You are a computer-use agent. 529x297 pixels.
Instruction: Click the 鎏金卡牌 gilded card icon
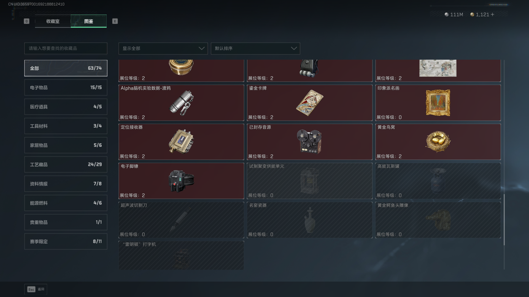[310, 103]
